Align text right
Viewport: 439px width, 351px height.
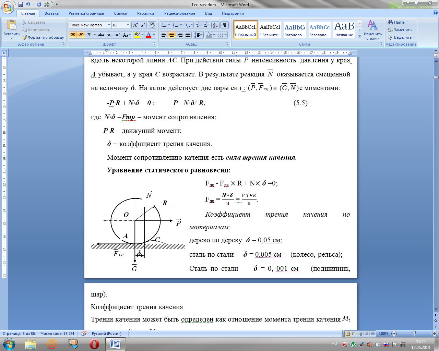(x=180, y=35)
